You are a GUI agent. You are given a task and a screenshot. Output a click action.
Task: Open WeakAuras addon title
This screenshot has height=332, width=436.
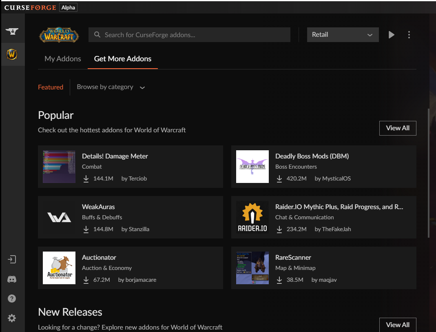[x=98, y=207]
